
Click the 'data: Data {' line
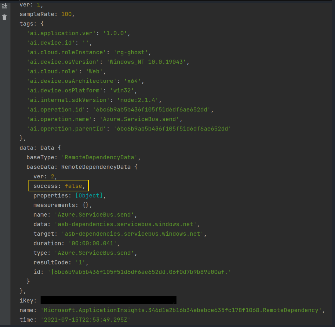(41, 148)
